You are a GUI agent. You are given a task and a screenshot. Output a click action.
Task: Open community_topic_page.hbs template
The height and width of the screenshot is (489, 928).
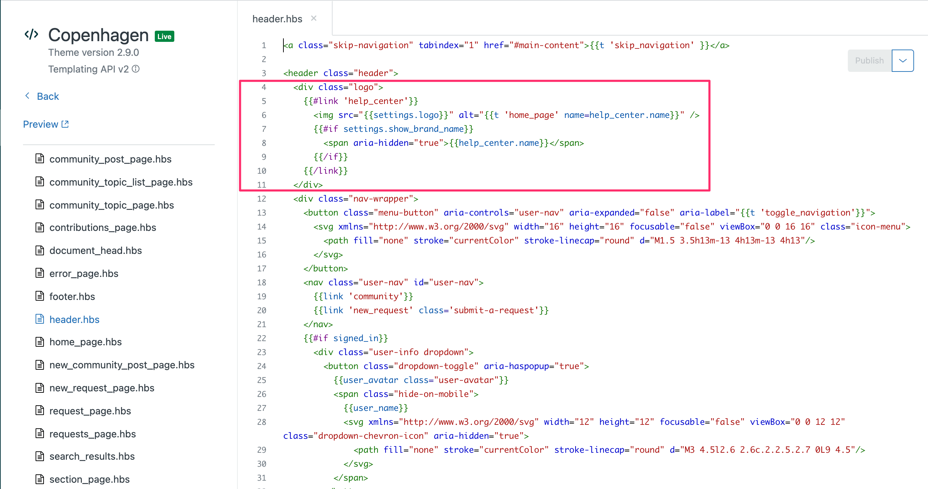[111, 205]
